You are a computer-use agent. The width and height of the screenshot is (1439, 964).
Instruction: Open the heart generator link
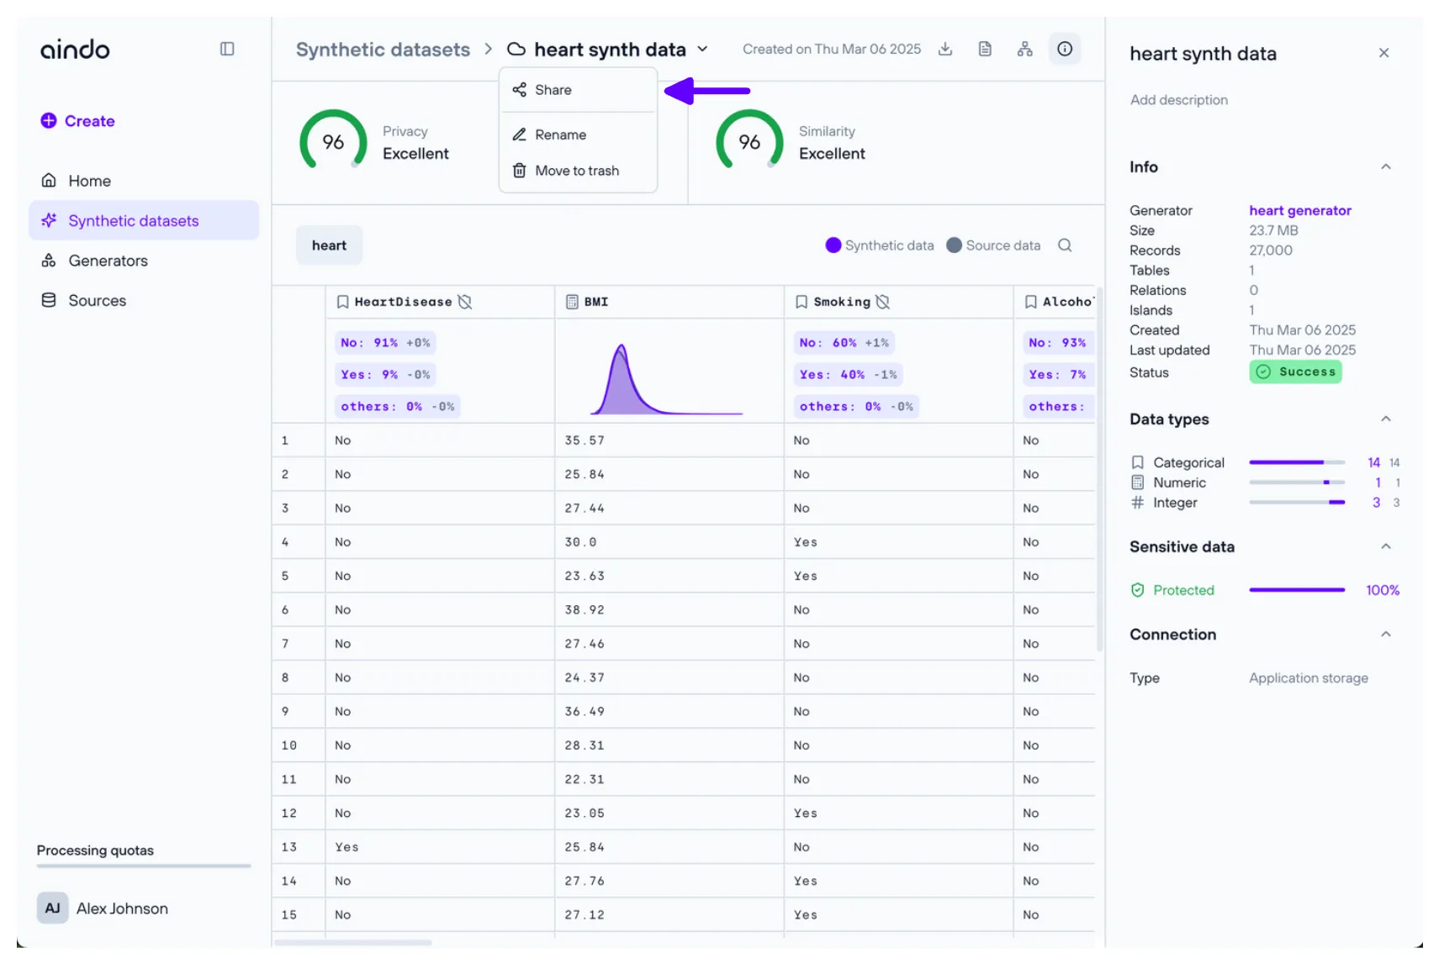(1299, 211)
